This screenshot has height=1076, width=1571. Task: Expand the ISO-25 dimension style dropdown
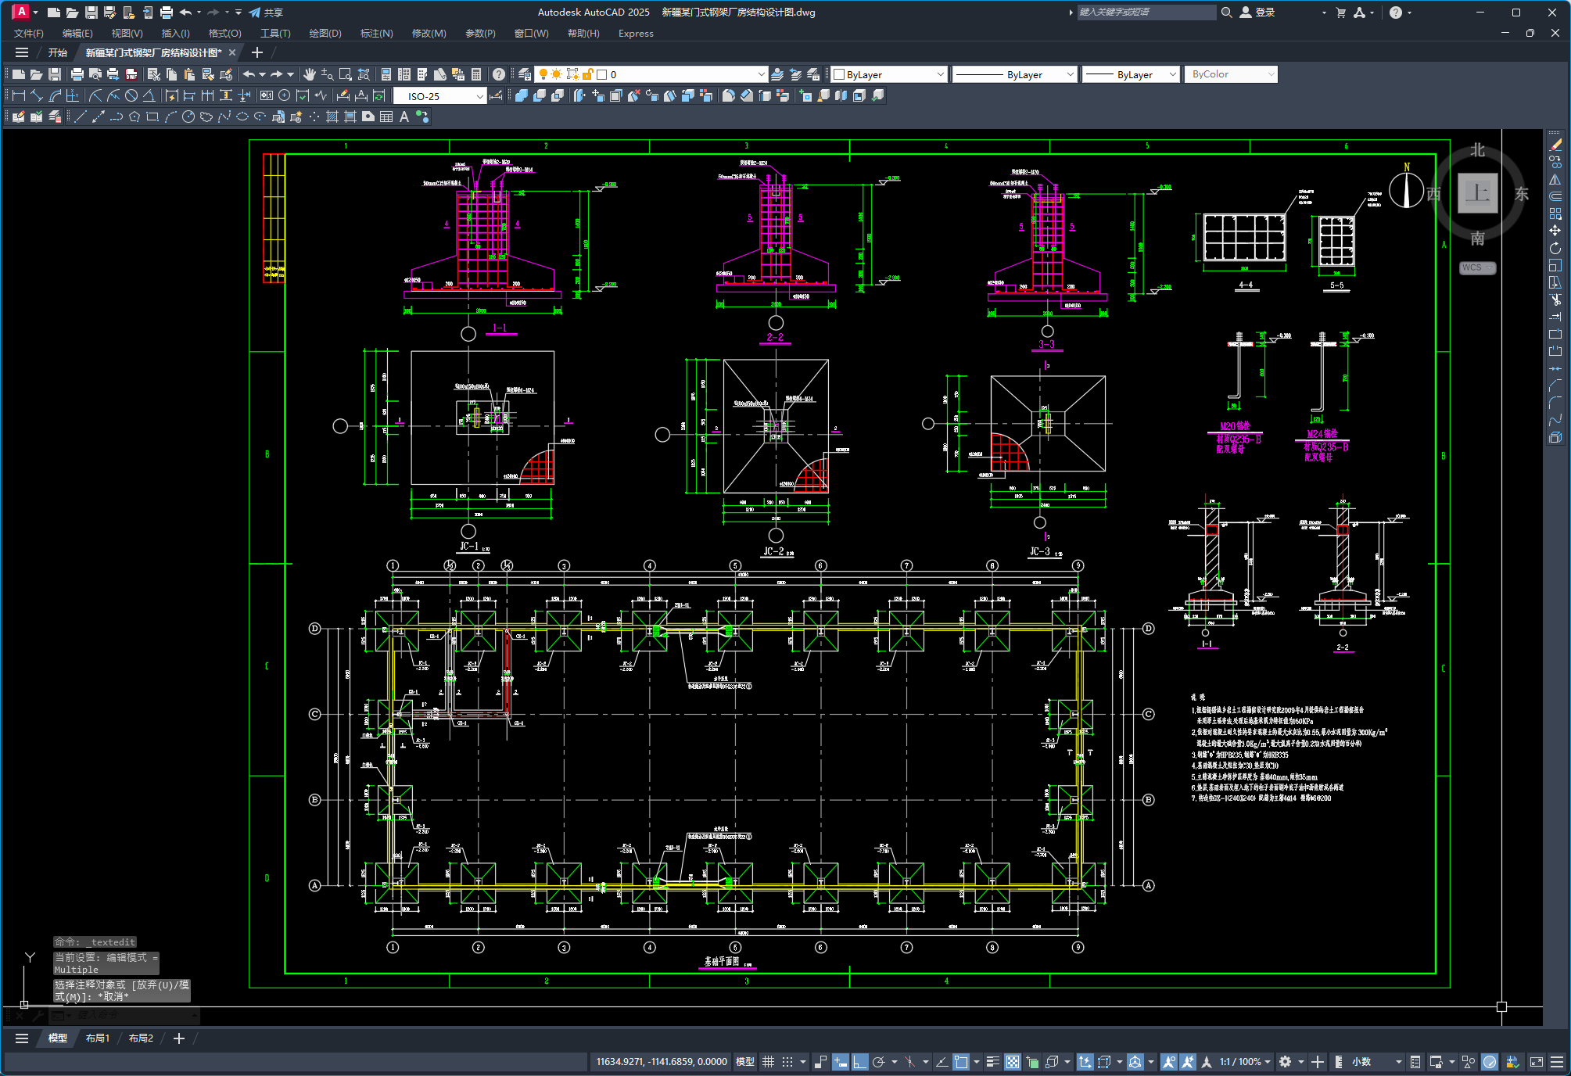pos(479,96)
